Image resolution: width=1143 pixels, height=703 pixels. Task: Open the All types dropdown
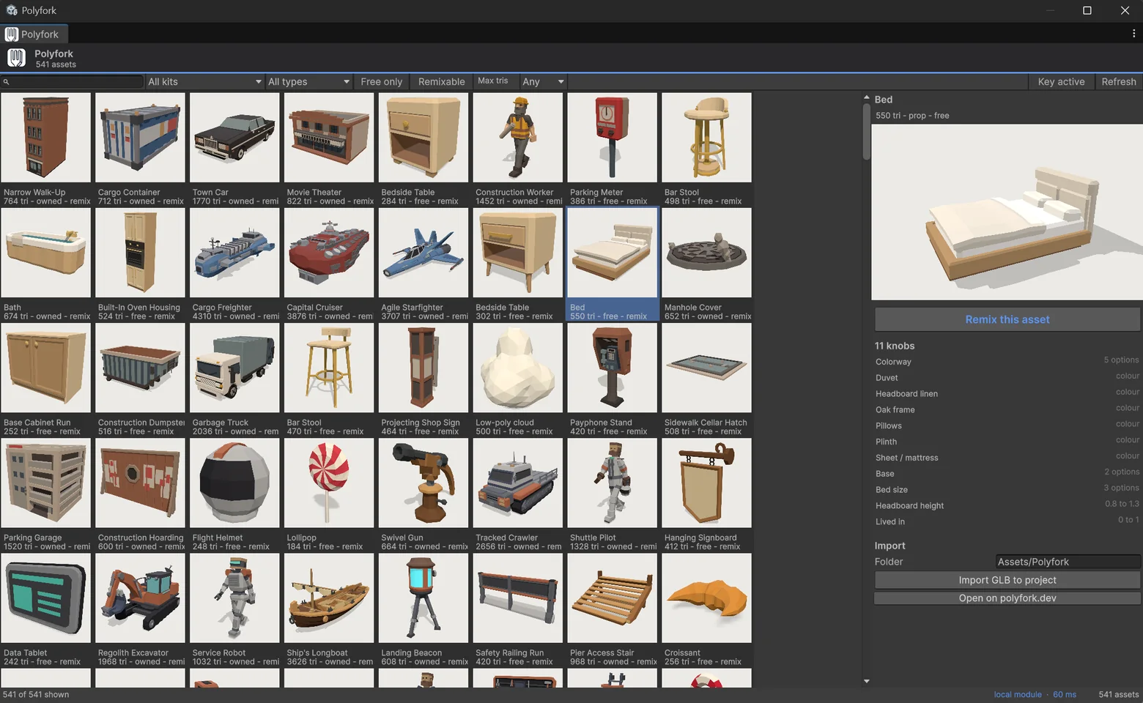pos(308,81)
